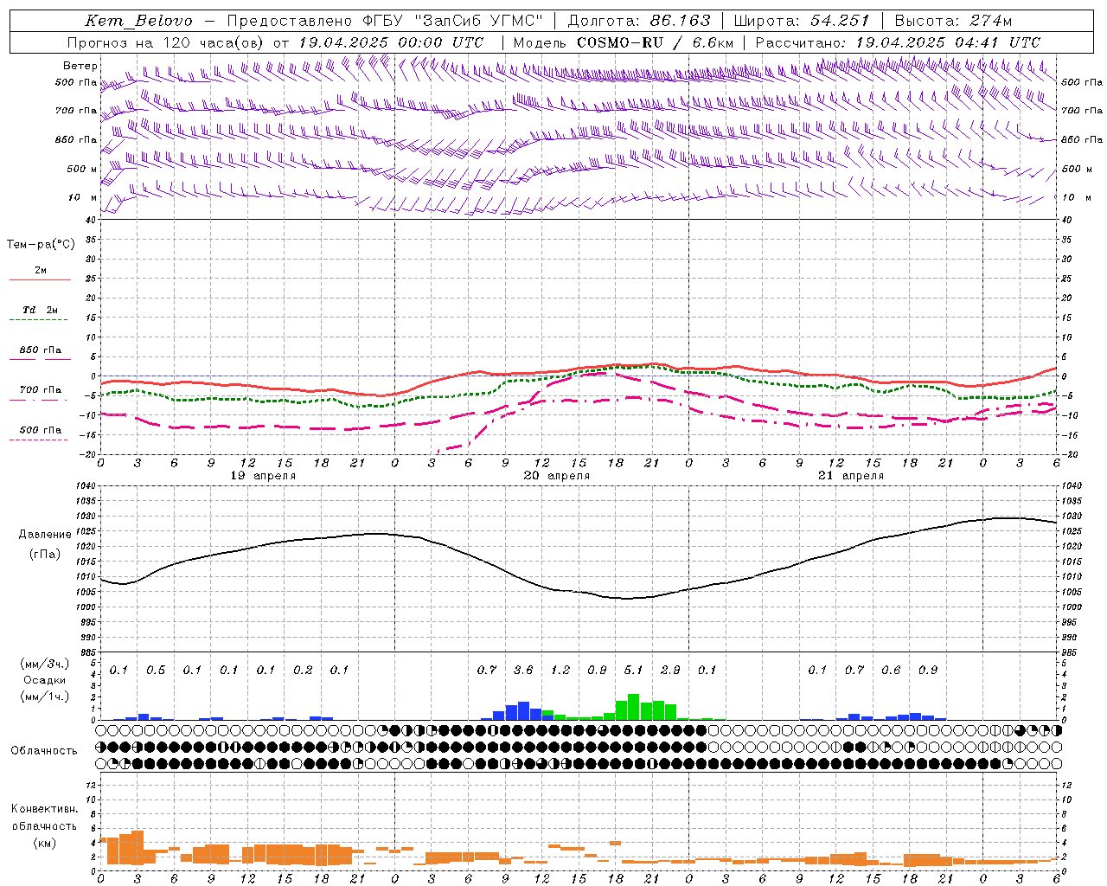The height and width of the screenshot is (886, 1107).
Task: Click '500 гПа' legend in temperature panel
Action: pos(41,430)
